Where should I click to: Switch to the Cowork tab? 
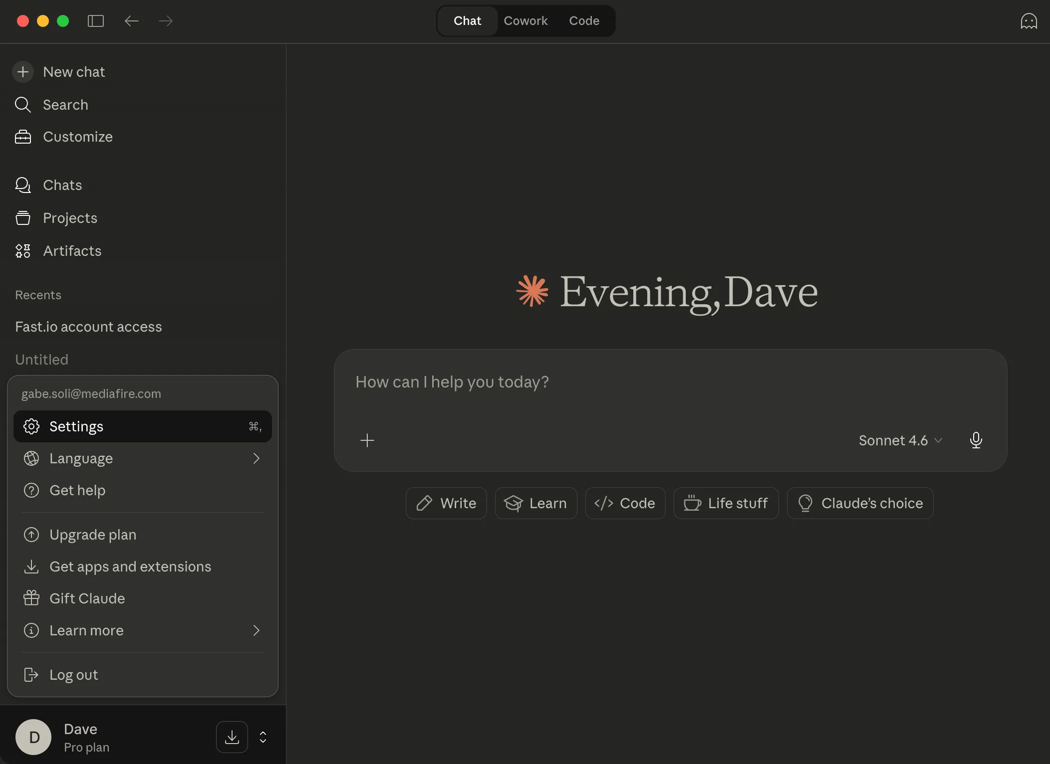(x=526, y=20)
